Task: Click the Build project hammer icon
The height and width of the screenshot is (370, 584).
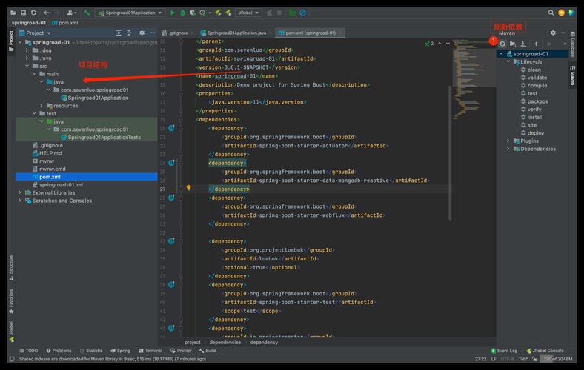Action: pyautogui.click(x=87, y=13)
